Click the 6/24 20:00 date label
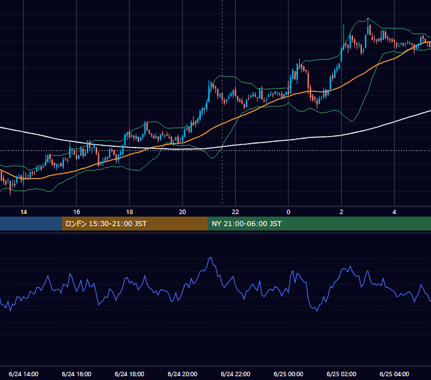 tap(183, 374)
